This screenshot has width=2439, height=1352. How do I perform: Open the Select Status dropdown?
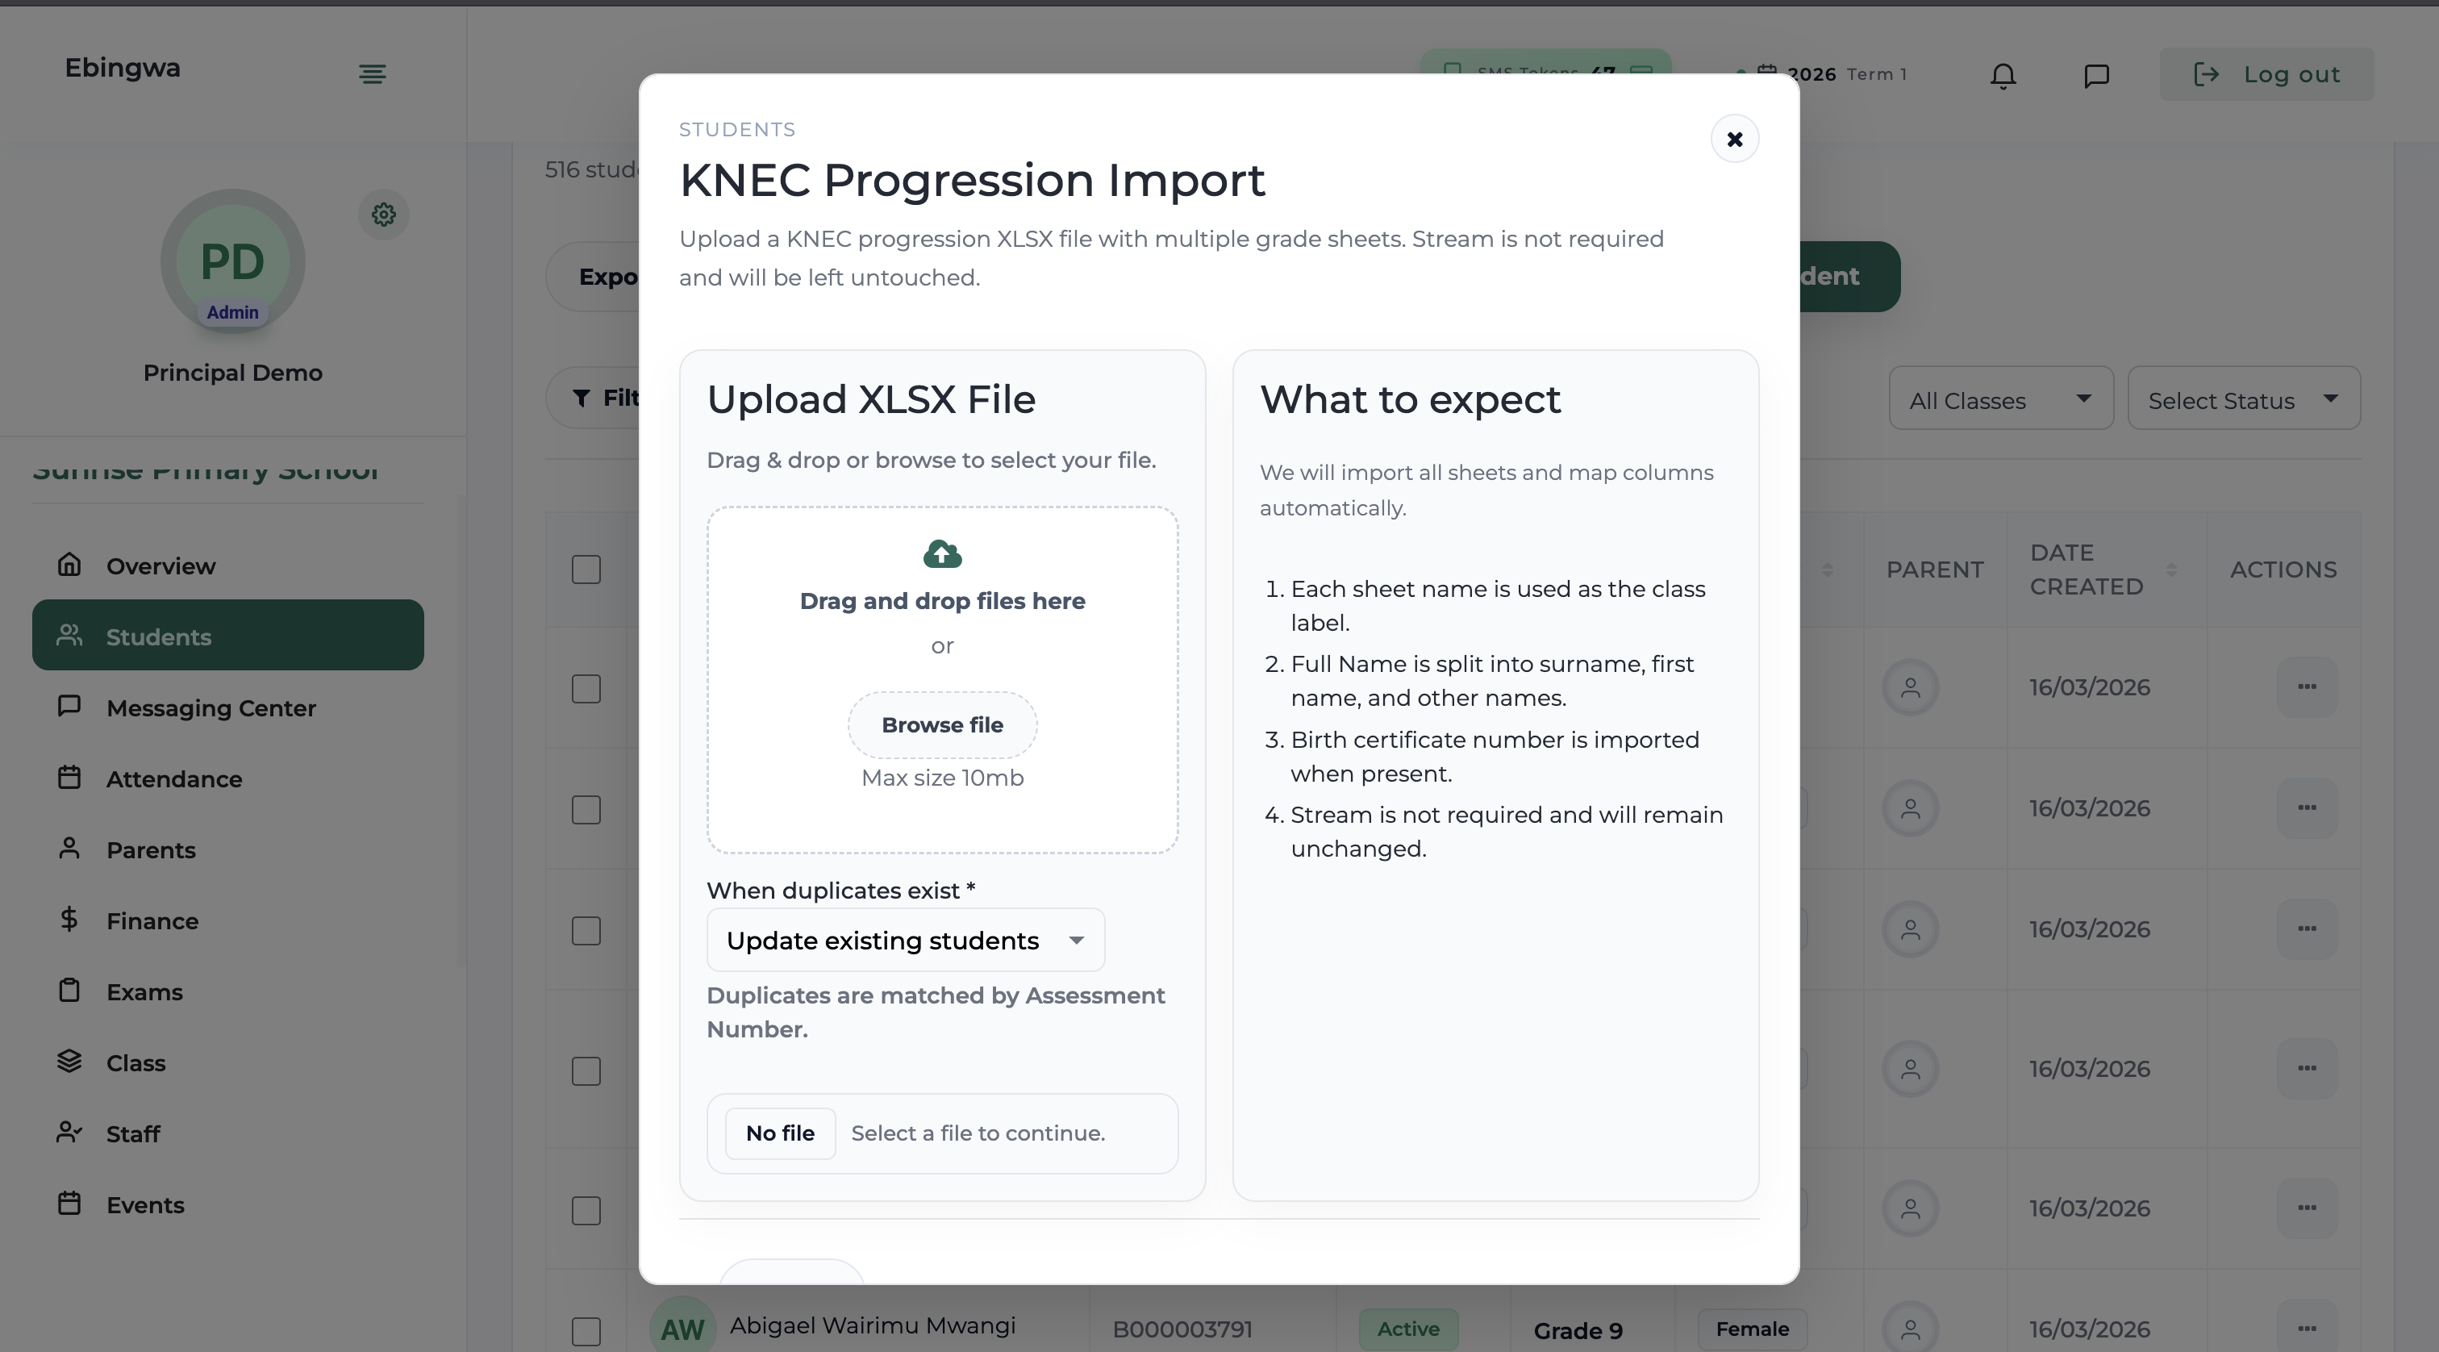tap(2243, 399)
